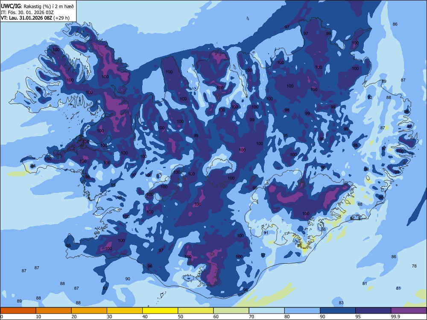
Task: Click the '10' label on the color scale
Action: (x=38, y=317)
